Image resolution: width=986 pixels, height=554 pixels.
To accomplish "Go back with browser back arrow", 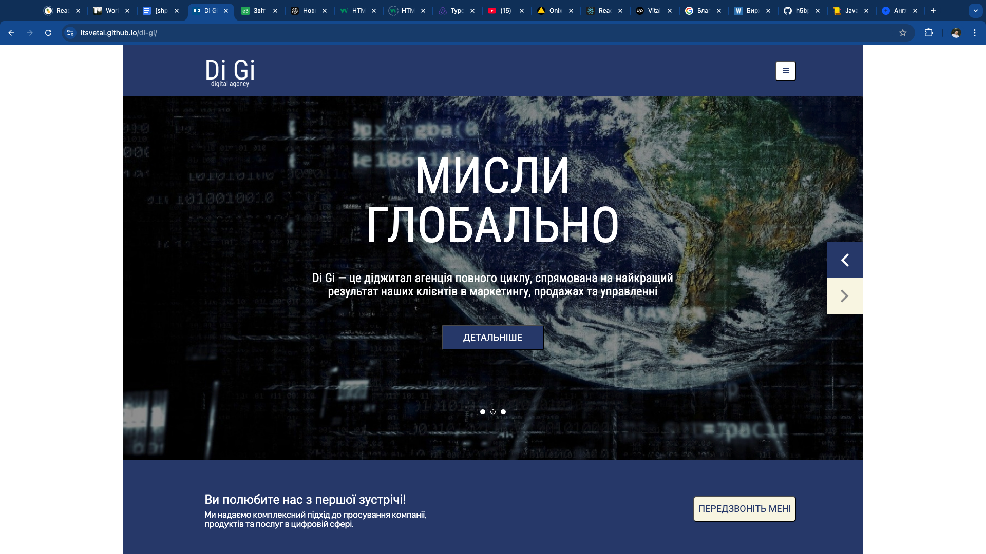I will pyautogui.click(x=11, y=33).
